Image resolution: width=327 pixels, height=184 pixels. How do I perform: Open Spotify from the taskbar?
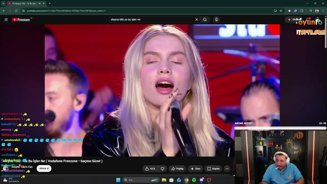pyautogui.click(x=194, y=180)
